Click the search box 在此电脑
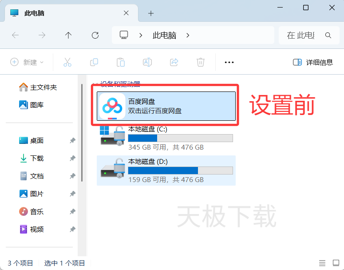This screenshot has width=344, height=270. [309, 35]
